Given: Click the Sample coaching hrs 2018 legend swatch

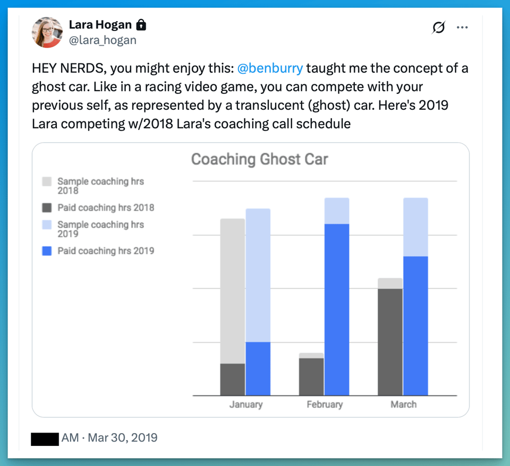Looking at the screenshot, I should [x=47, y=182].
